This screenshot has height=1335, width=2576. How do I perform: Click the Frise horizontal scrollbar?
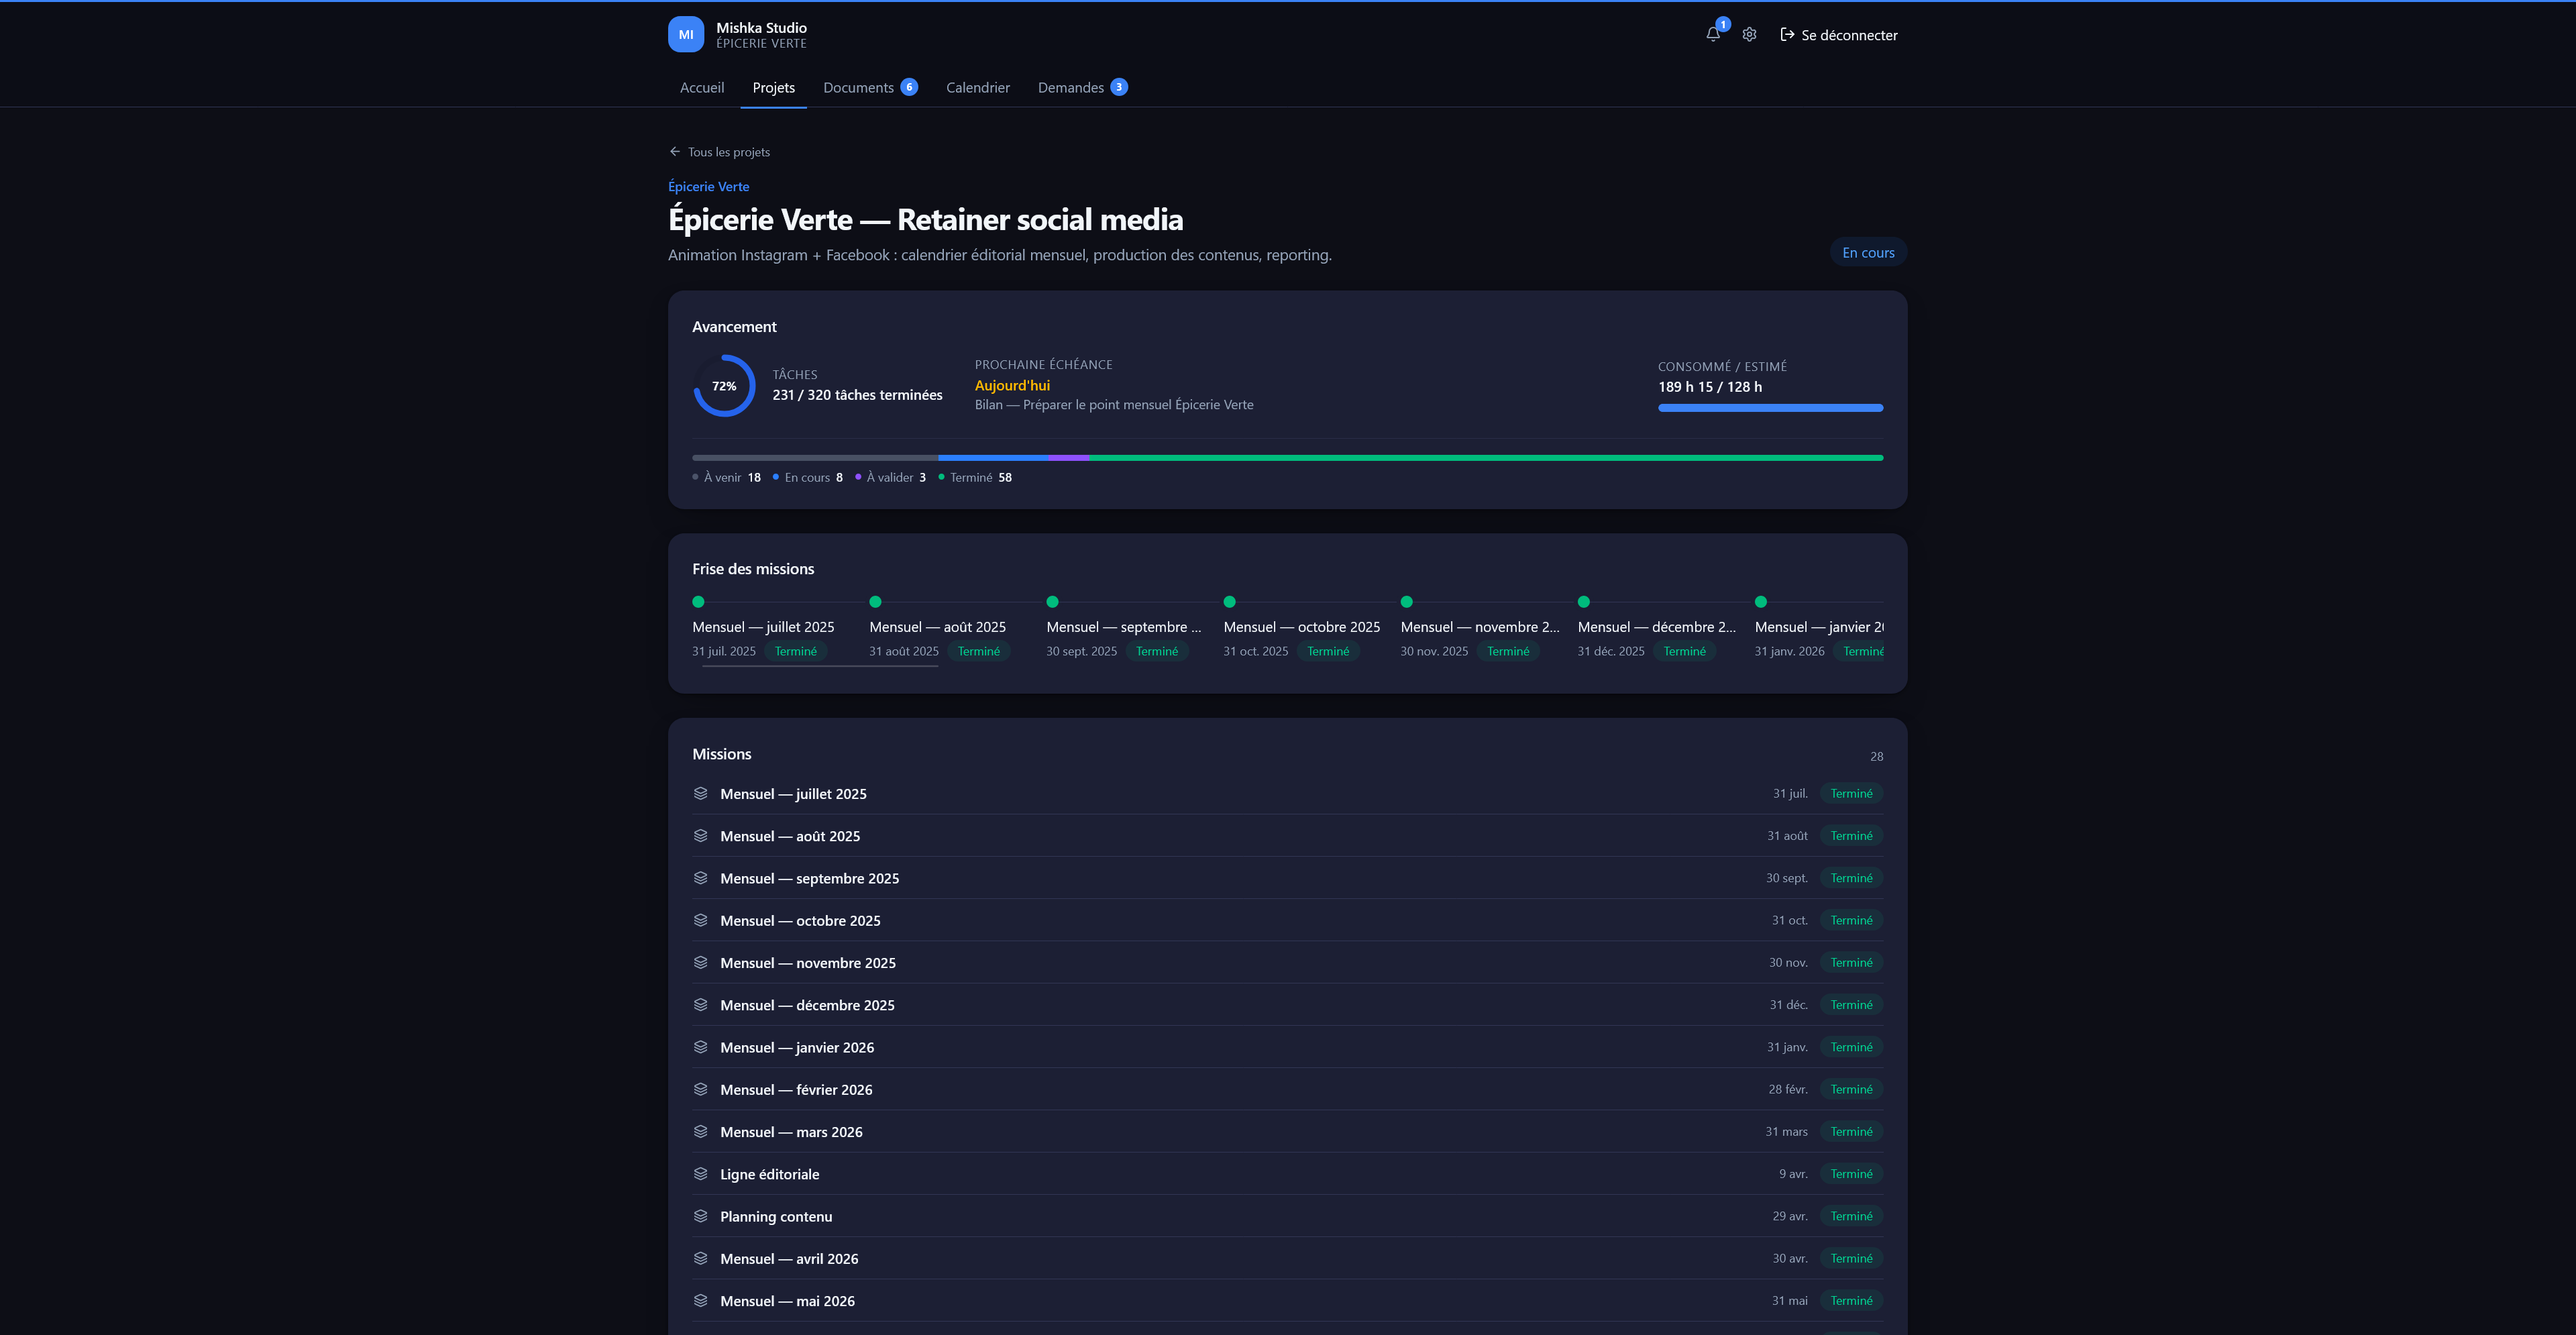pyautogui.click(x=820, y=666)
